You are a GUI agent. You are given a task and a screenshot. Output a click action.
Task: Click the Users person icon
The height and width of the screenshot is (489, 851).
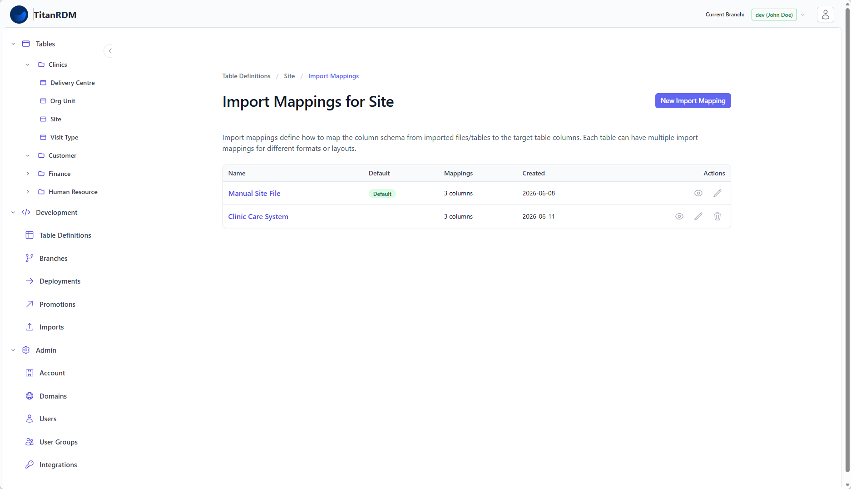[30, 419]
